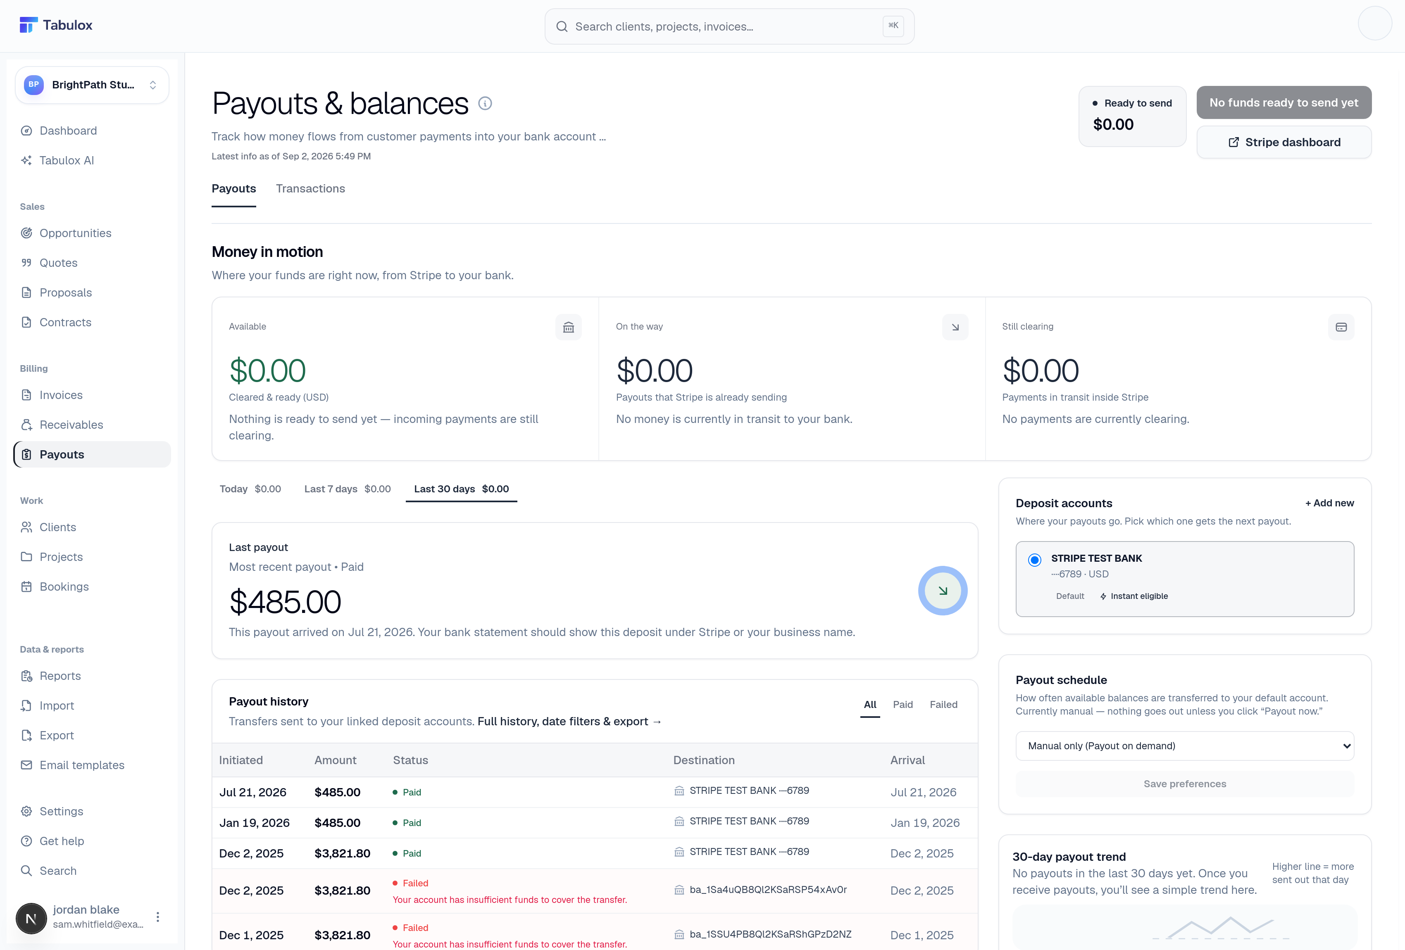The image size is (1405, 950).
Task: Click the Amount column header
Action: (336, 760)
